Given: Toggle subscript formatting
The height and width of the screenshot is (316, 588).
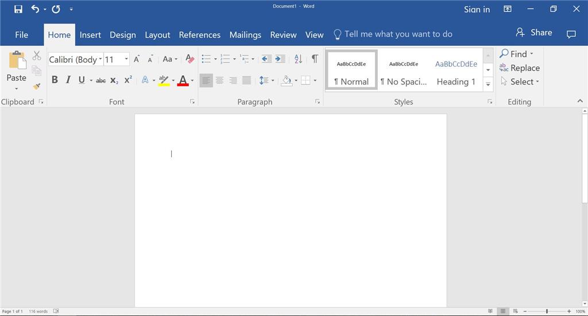Looking at the screenshot, I should [x=114, y=80].
